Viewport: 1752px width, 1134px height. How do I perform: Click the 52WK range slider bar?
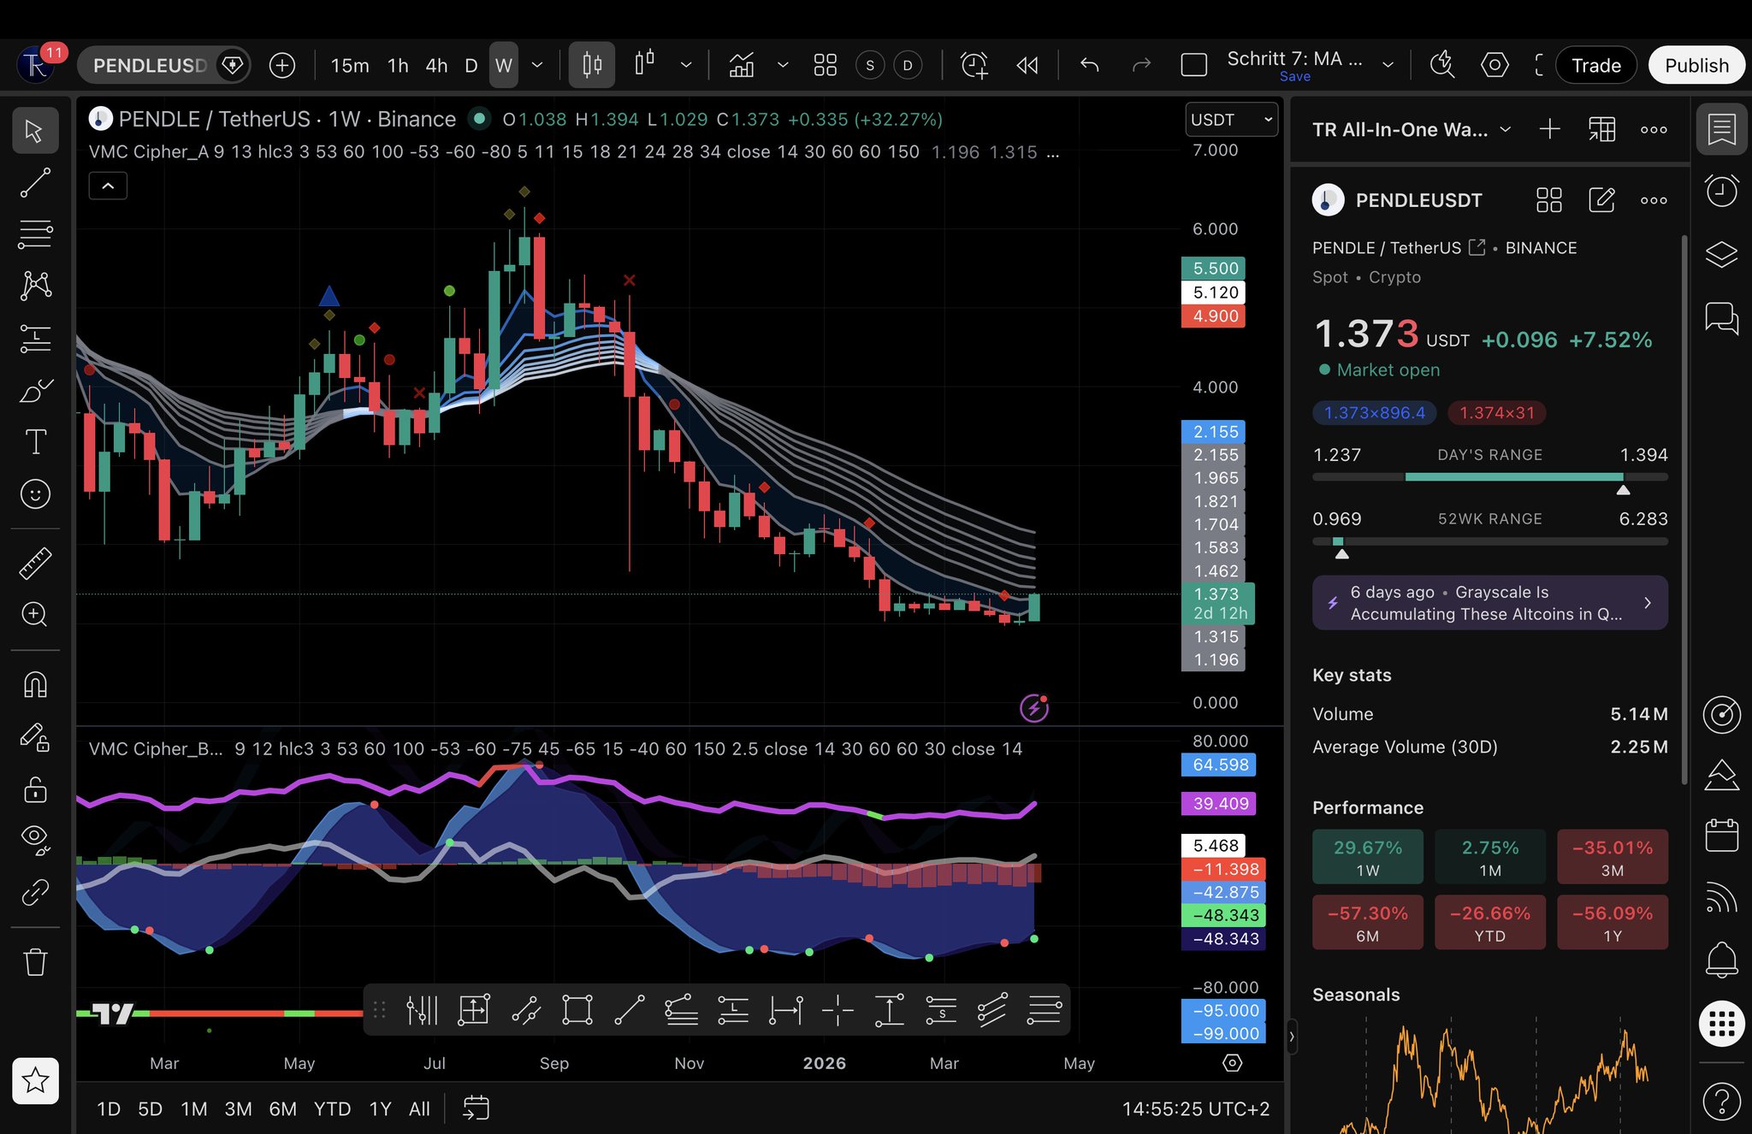coord(1489,541)
